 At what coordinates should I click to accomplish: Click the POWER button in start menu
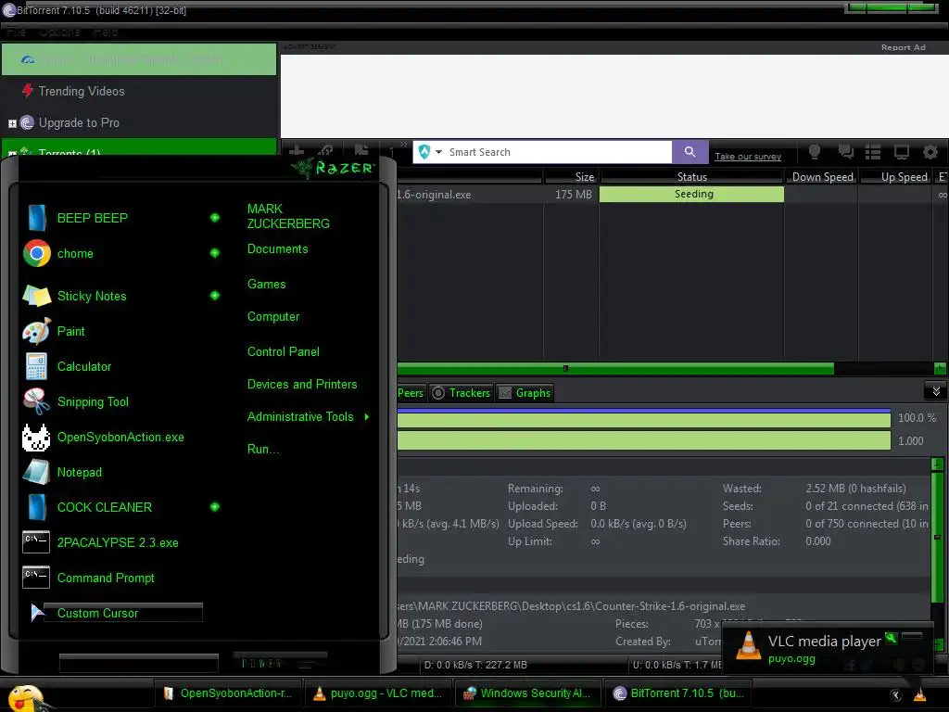[x=262, y=664]
